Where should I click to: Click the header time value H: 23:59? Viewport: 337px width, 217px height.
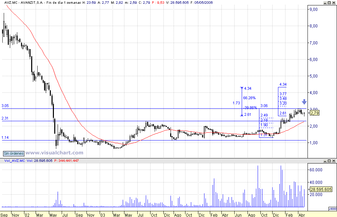89,3
